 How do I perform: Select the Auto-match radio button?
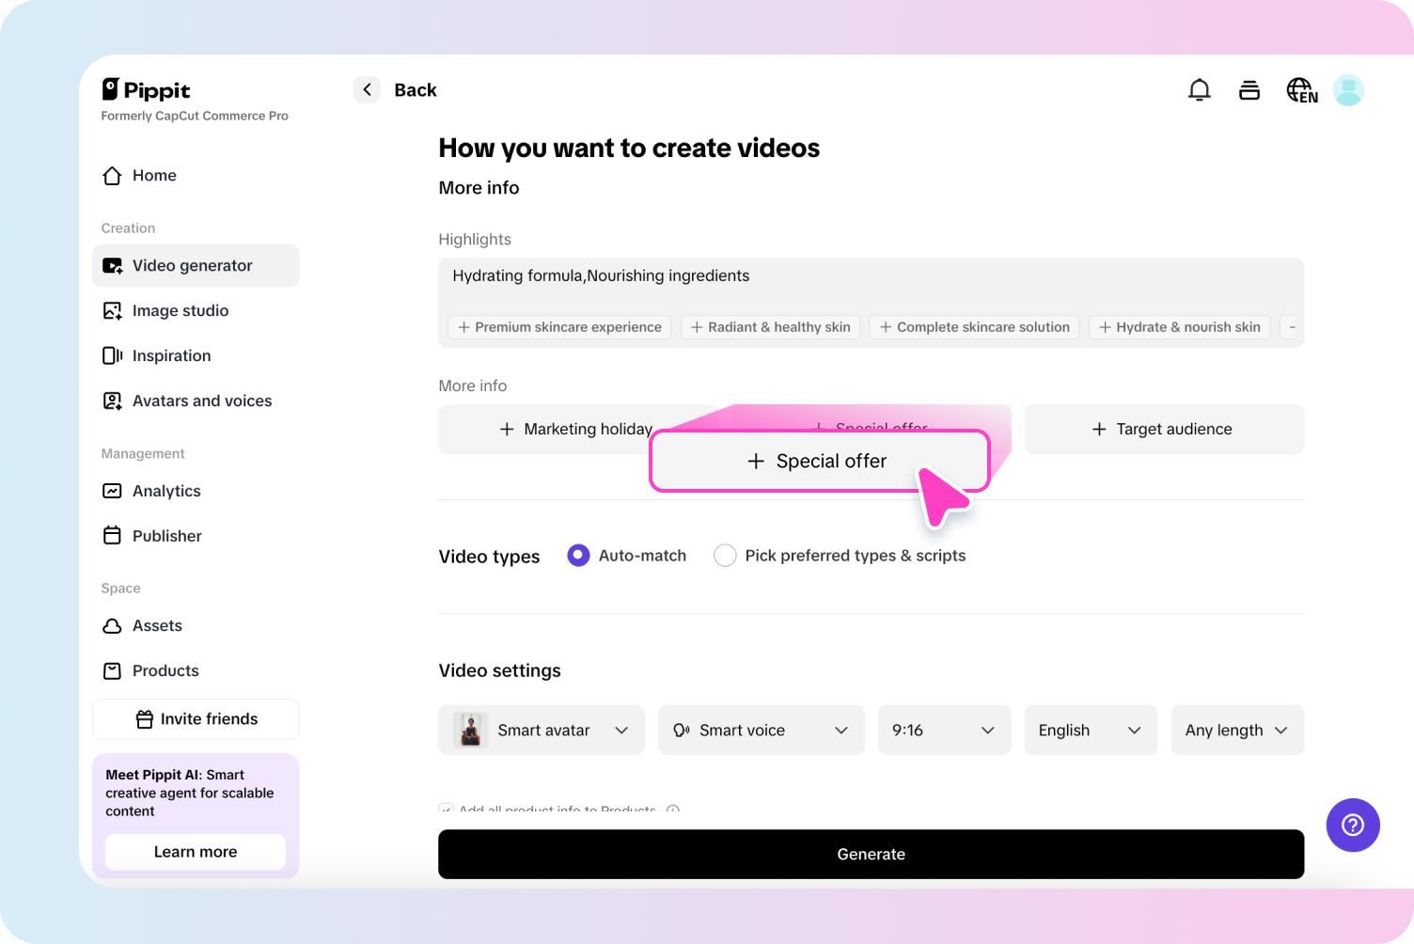578,556
